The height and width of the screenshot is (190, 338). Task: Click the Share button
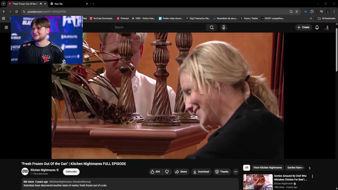(181, 172)
